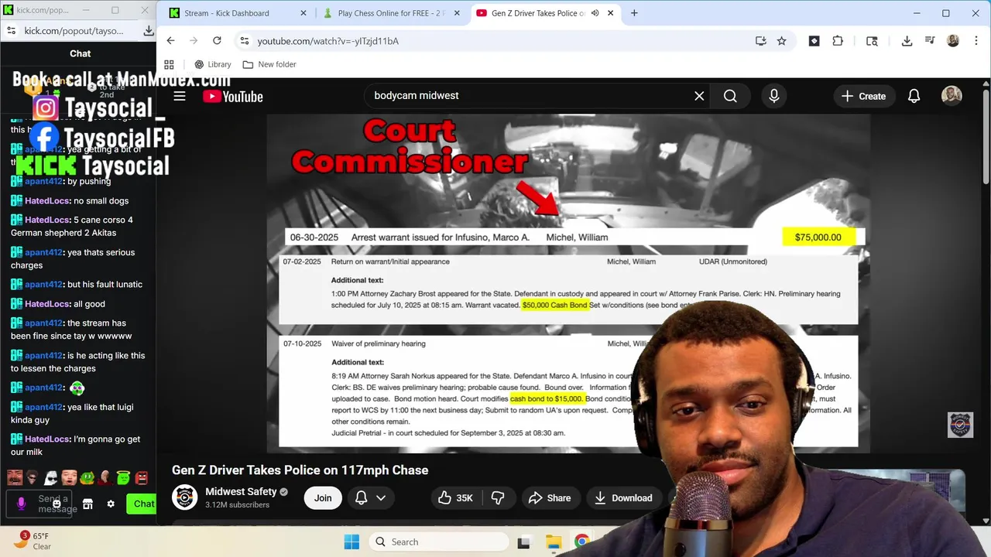Viewport: 991px width, 557px height.
Task: Open Midwest Safety channel name link
Action: click(241, 491)
